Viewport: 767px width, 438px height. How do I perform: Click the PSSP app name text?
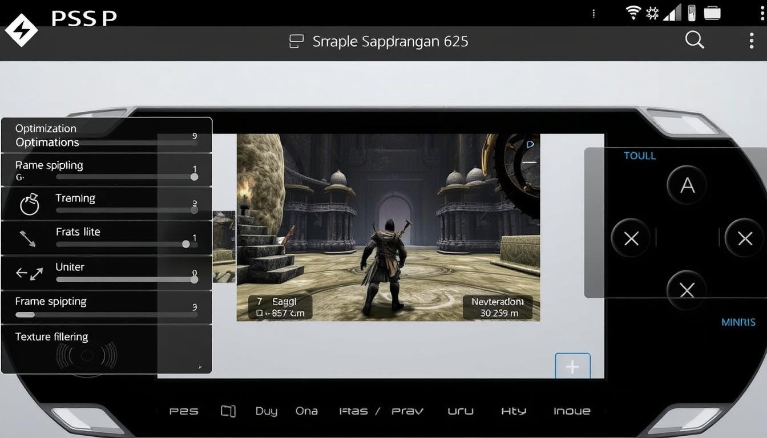coord(84,18)
